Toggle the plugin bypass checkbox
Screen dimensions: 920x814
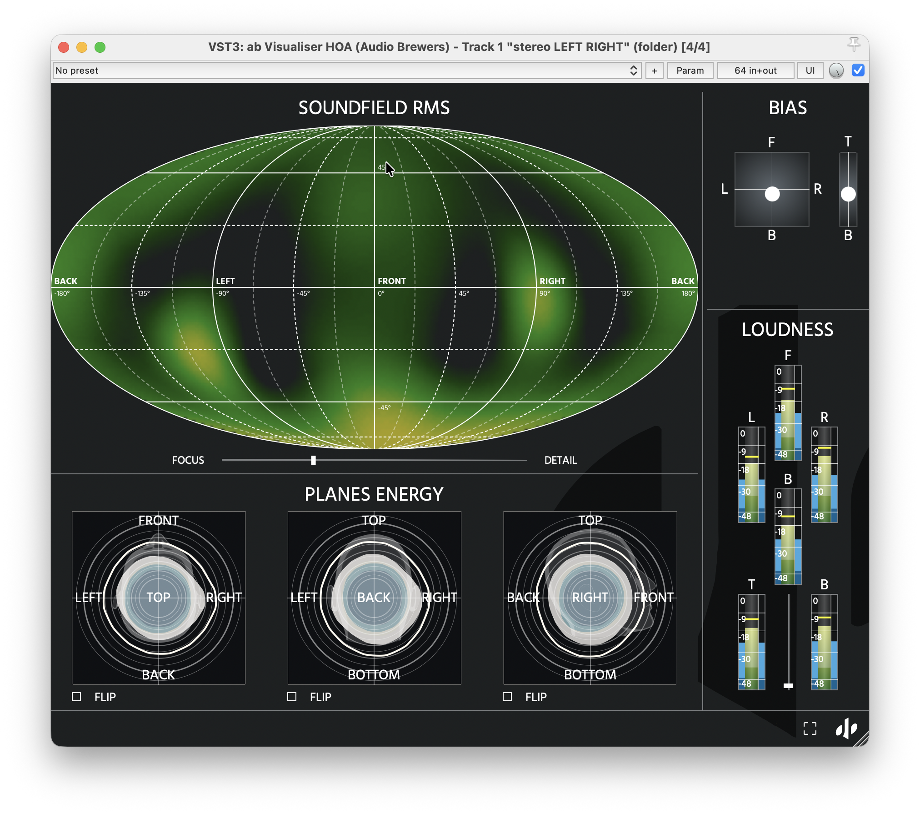858,70
